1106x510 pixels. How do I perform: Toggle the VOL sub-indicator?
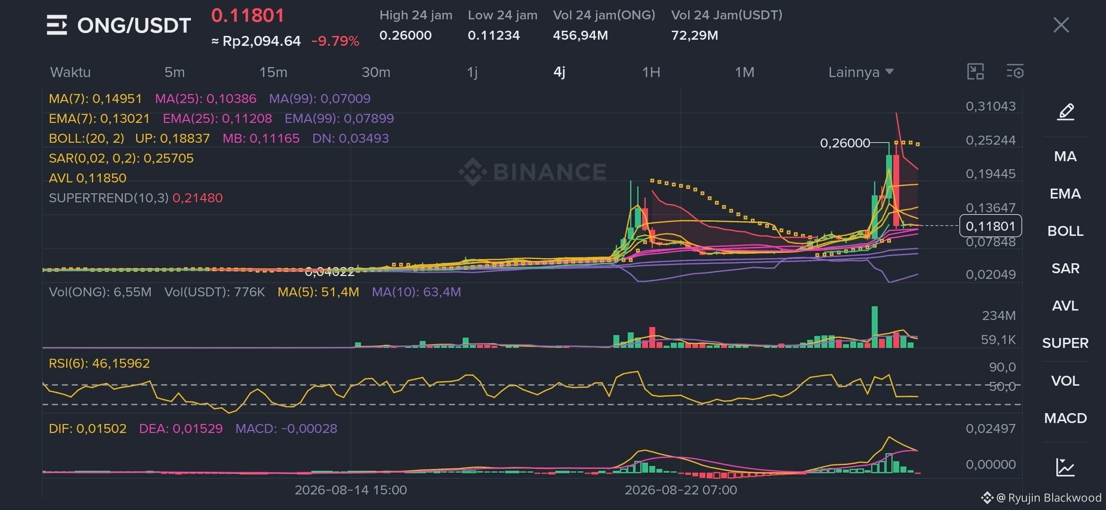(x=1065, y=381)
